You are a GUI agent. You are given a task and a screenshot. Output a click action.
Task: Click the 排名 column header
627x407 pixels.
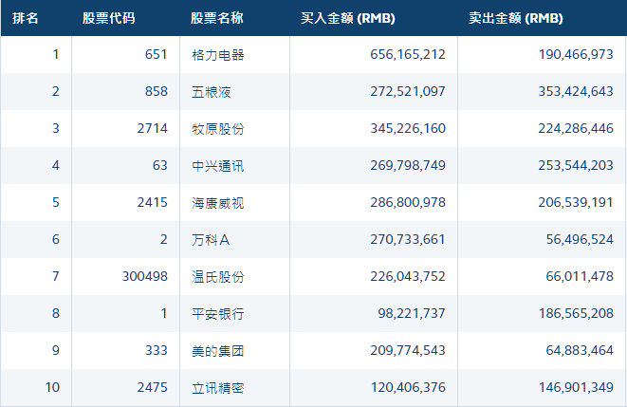(26, 18)
